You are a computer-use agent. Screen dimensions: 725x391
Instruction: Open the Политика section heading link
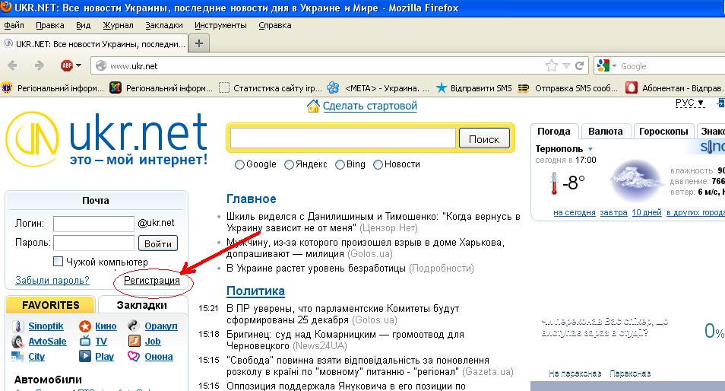point(255,291)
